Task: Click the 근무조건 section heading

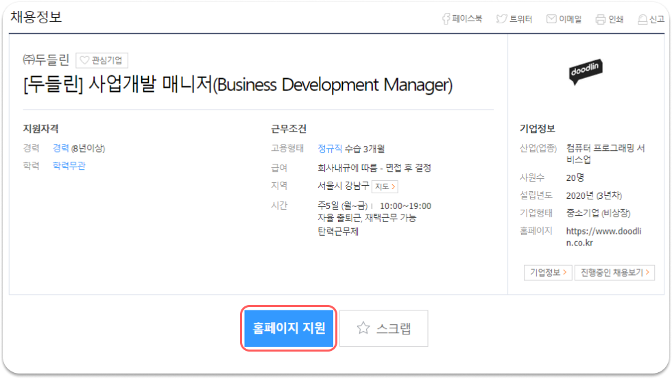Action: pyautogui.click(x=289, y=128)
